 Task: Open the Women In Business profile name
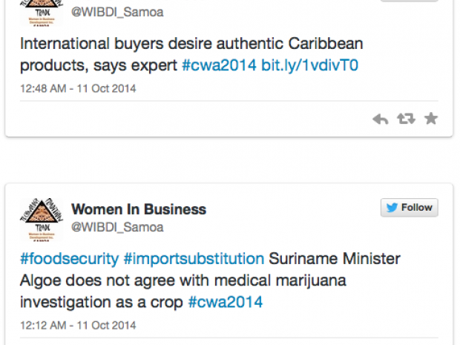pyautogui.click(x=139, y=209)
